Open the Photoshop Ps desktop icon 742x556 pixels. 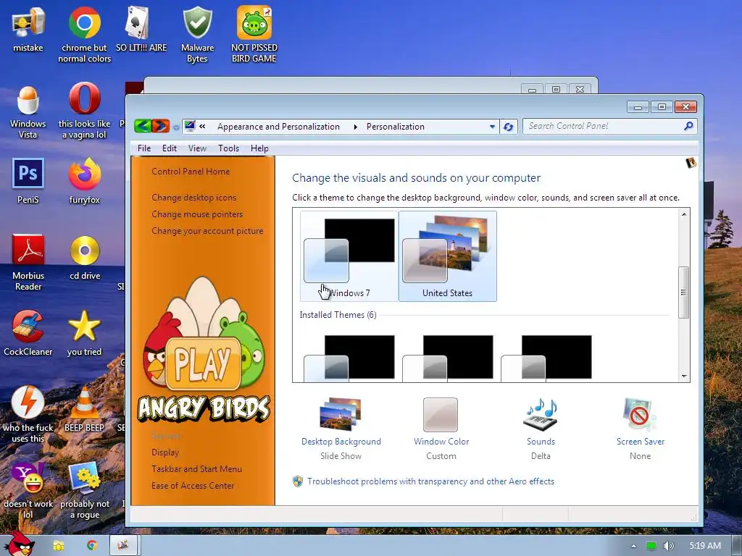pos(28,181)
